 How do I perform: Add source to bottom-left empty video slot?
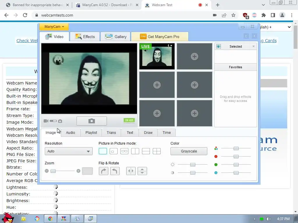coord(157,113)
